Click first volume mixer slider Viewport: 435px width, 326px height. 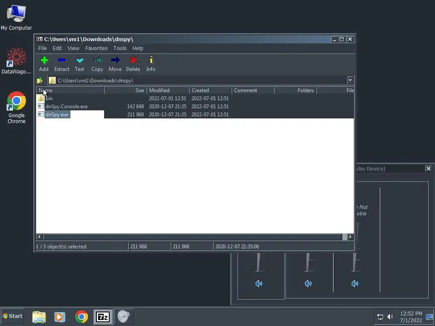coord(259,262)
